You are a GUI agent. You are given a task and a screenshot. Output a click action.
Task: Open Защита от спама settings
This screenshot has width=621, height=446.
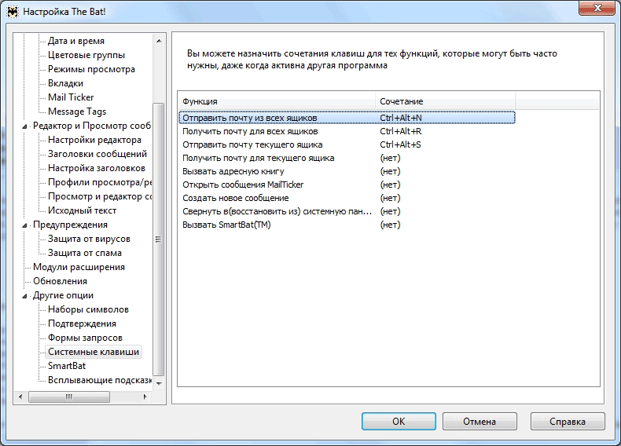pyautogui.click(x=85, y=253)
